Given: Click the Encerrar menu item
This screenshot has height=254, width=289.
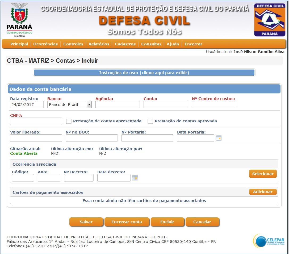Looking at the screenshot, I should [x=193, y=44].
